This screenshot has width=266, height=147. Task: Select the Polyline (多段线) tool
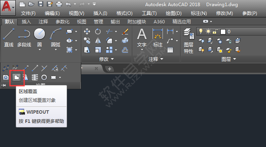(x=24, y=38)
